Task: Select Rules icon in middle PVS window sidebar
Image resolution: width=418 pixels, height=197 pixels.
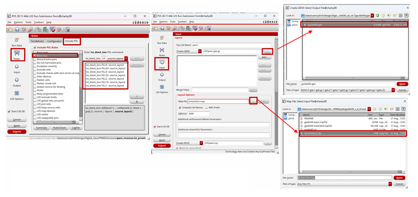Action: pyautogui.click(x=162, y=52)
